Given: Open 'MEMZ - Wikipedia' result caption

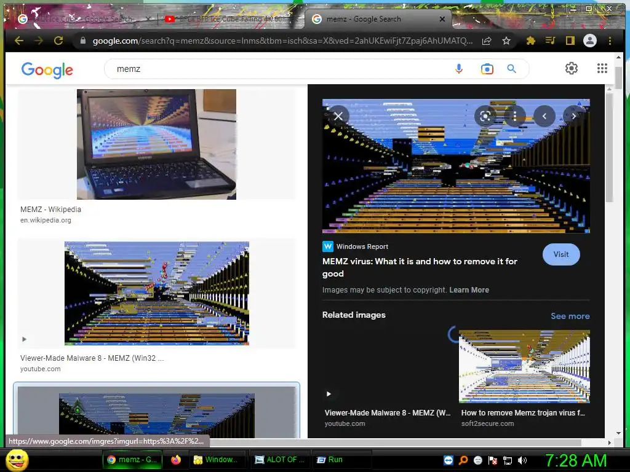Looking at the screenshot, I should [x=50, y=209].
